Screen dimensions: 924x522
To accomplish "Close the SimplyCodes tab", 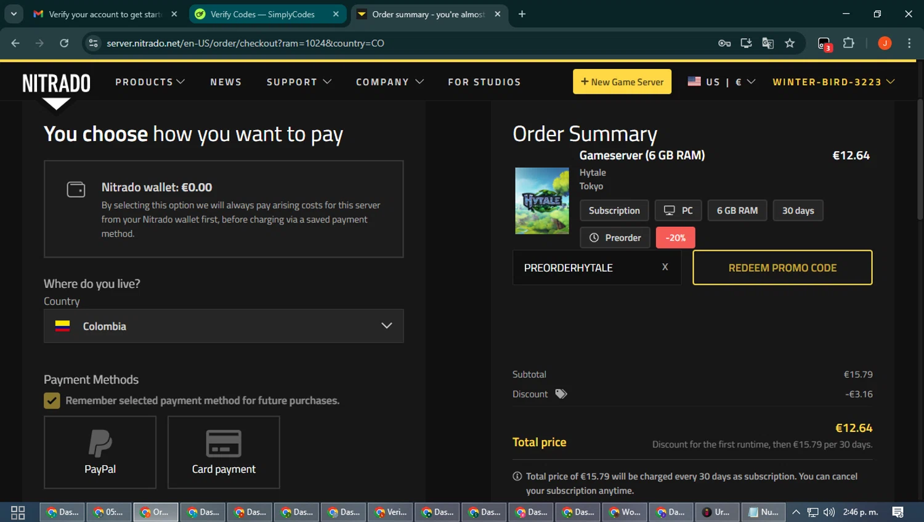I will pyautogui.click(x=336, y=14).
